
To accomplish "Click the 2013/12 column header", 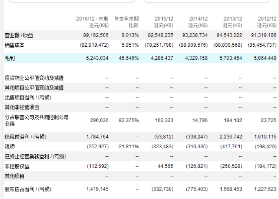I will 232,22.
